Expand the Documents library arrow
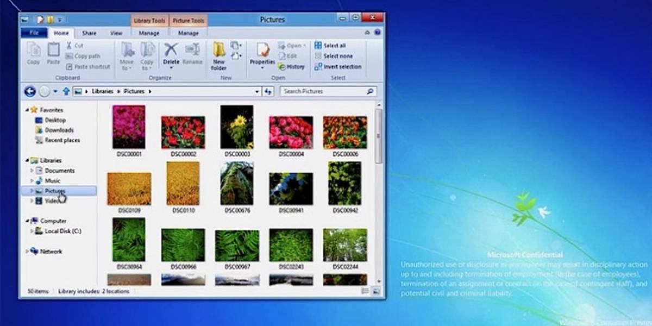Viewport: 652px width, 326px height. (x=32, y=171)
